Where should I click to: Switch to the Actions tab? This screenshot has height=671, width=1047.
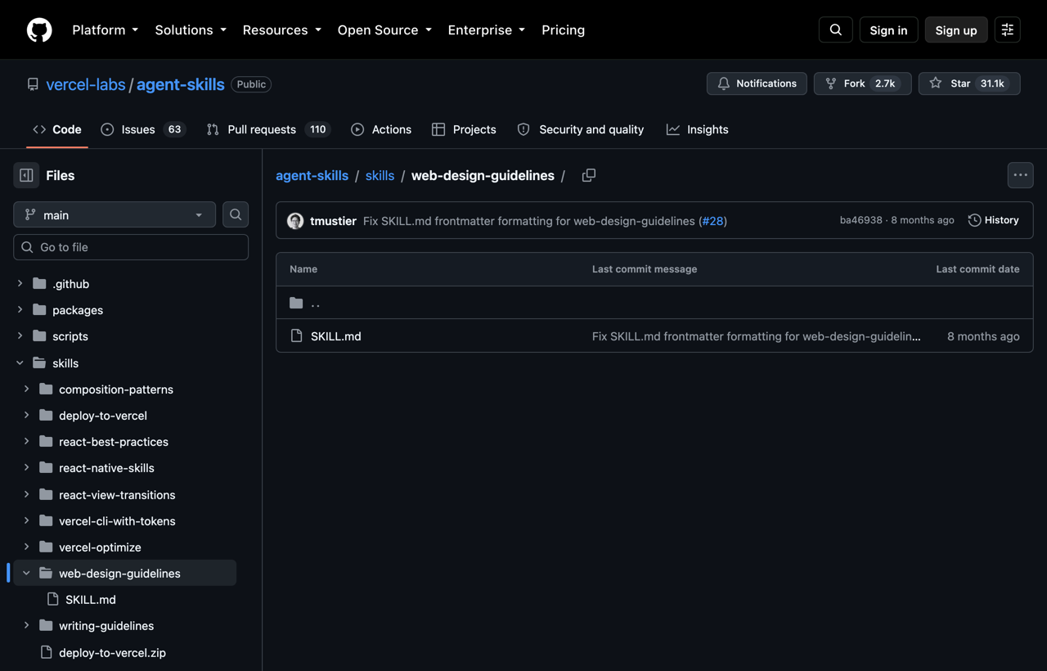pos(381,129)
